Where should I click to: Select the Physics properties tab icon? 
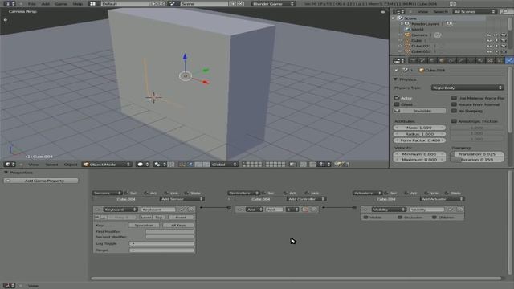click(x=509, y=60)
